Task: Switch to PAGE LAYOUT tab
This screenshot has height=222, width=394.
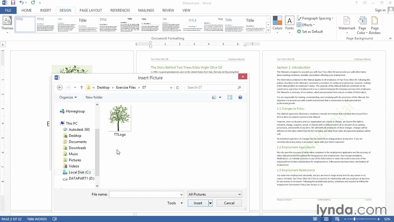Action: point(90,10)
